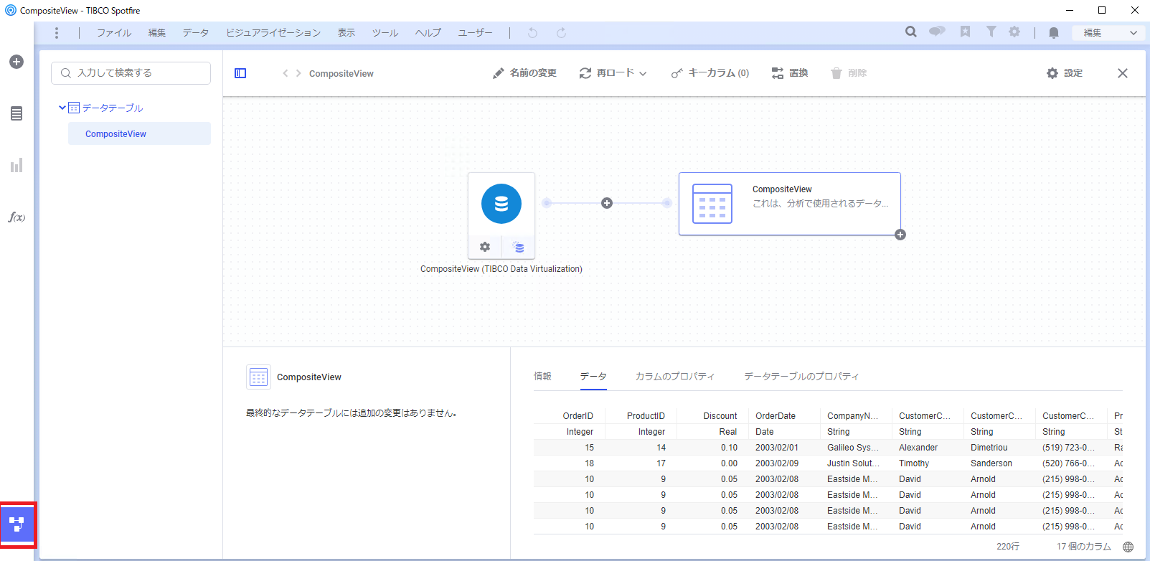Switch to the データテーブルのプロパティ tab
The image size is (1150, 561).
click(801, 377)
